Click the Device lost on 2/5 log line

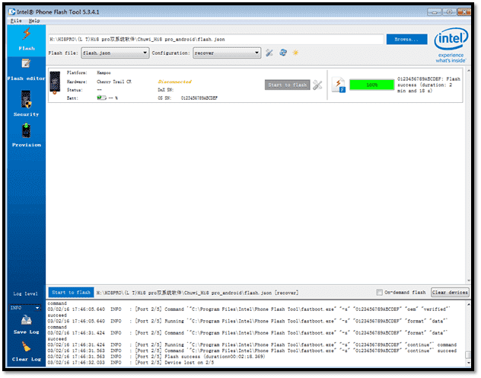(x=131, y=363)
